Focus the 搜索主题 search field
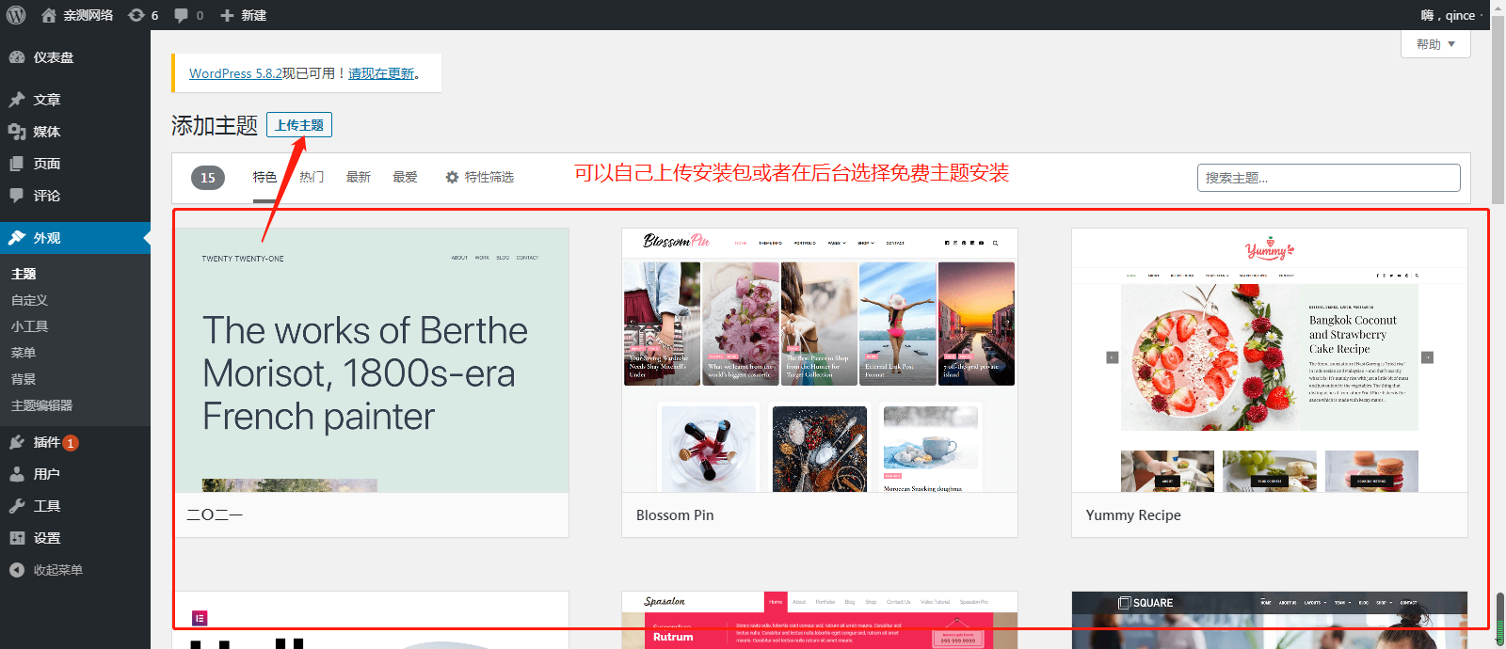This screenshot has height=649, width=1506. coord(1328,178)
